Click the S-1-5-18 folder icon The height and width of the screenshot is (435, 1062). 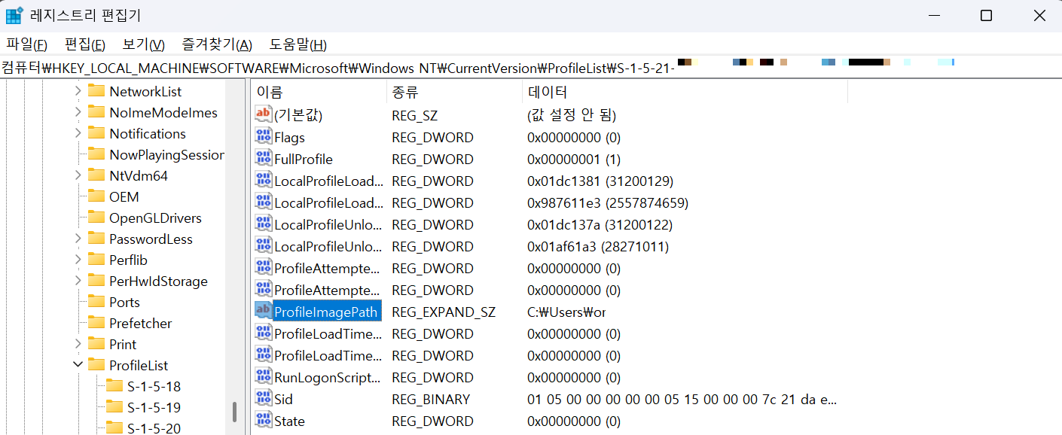pyautogui.click(x=114, y=386)
